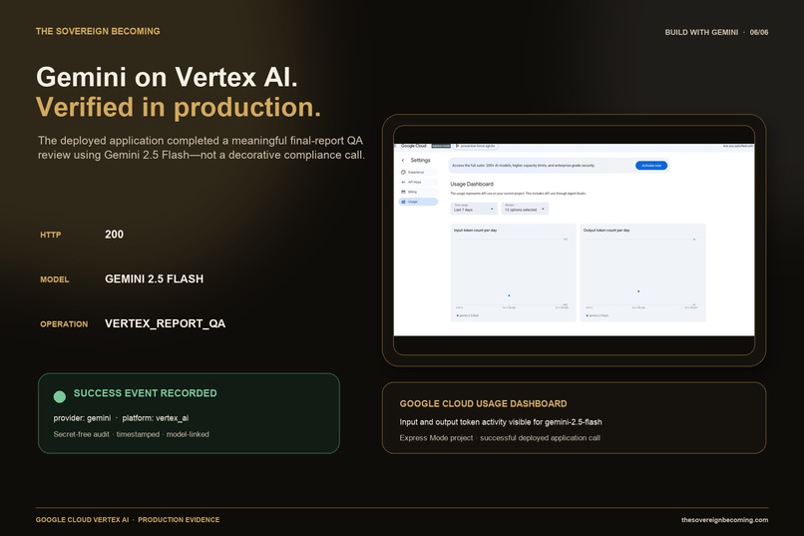Click the 'SUCCESS EVENT RECORDED' heading
This screenshot has width=804, height=536.
point(145,393)
